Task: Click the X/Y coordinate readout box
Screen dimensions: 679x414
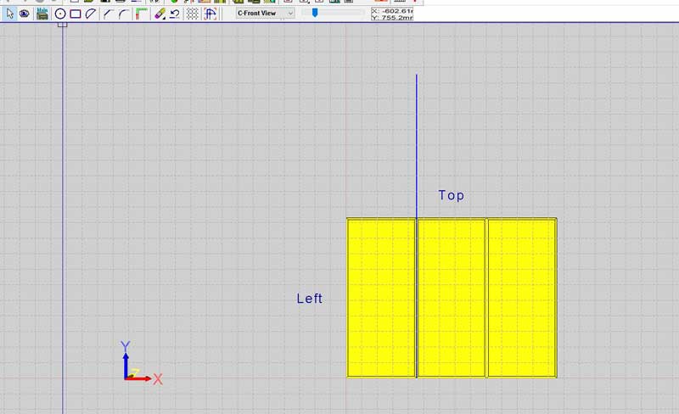Action: point(391,13)
